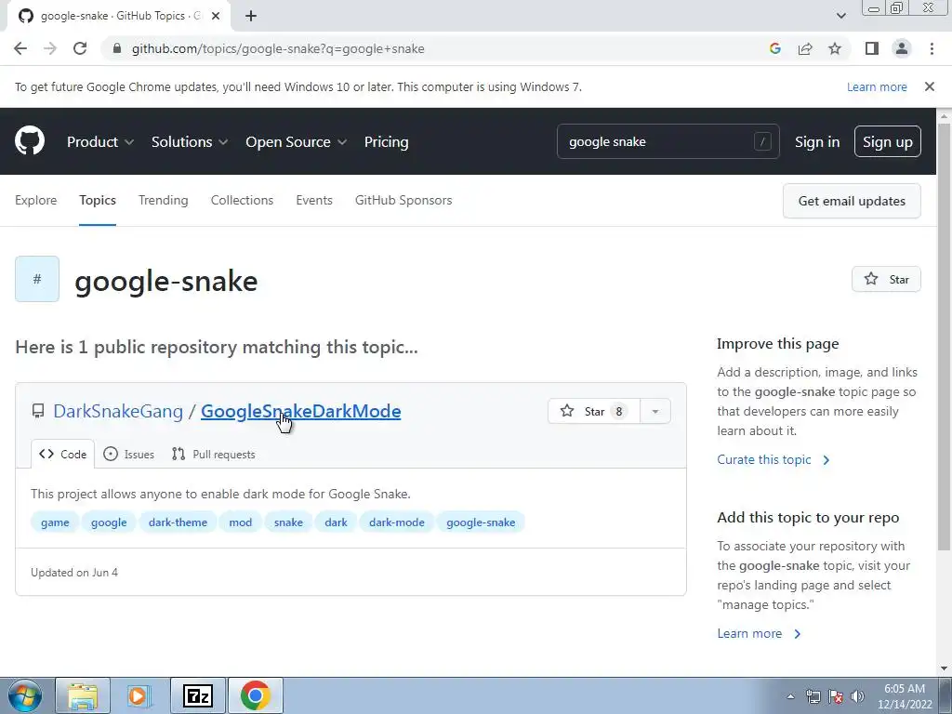Open the Chrome three-dot menu
This screenshot has height=714, width=952.
(932, 48)
